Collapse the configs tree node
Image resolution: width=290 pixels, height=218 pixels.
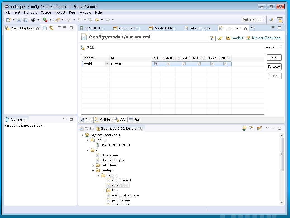click(x=93, y=170)
